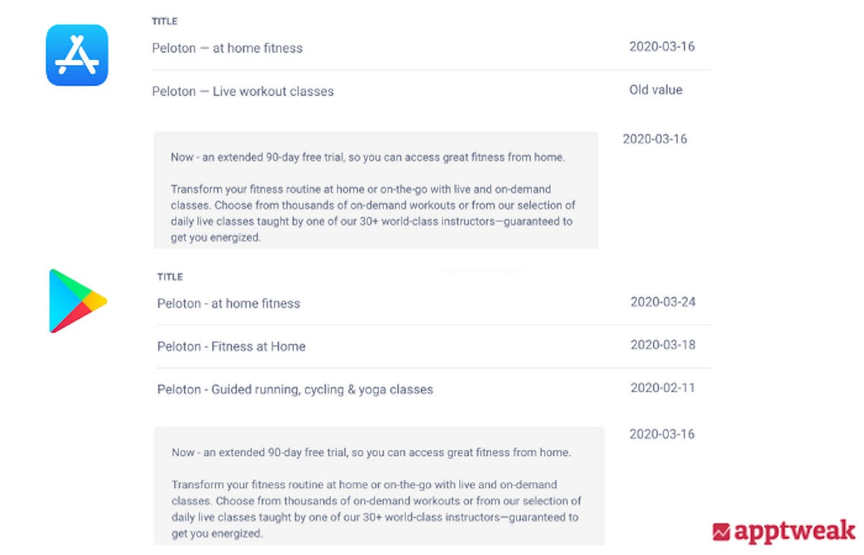Click the blue App Store icon
This screenshot has height=555, width=864.
click(77, 55)
